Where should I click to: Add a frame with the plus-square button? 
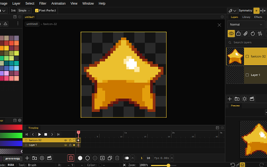tap(102, 158)
